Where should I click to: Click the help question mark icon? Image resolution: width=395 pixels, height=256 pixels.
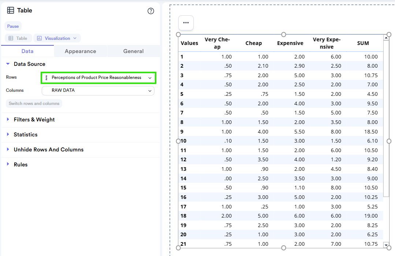point(151,11)
